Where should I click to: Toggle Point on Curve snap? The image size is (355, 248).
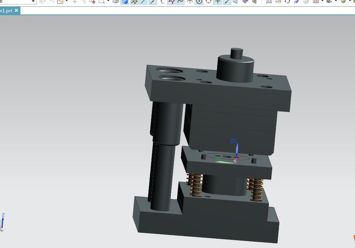click(x=227, y=2)
